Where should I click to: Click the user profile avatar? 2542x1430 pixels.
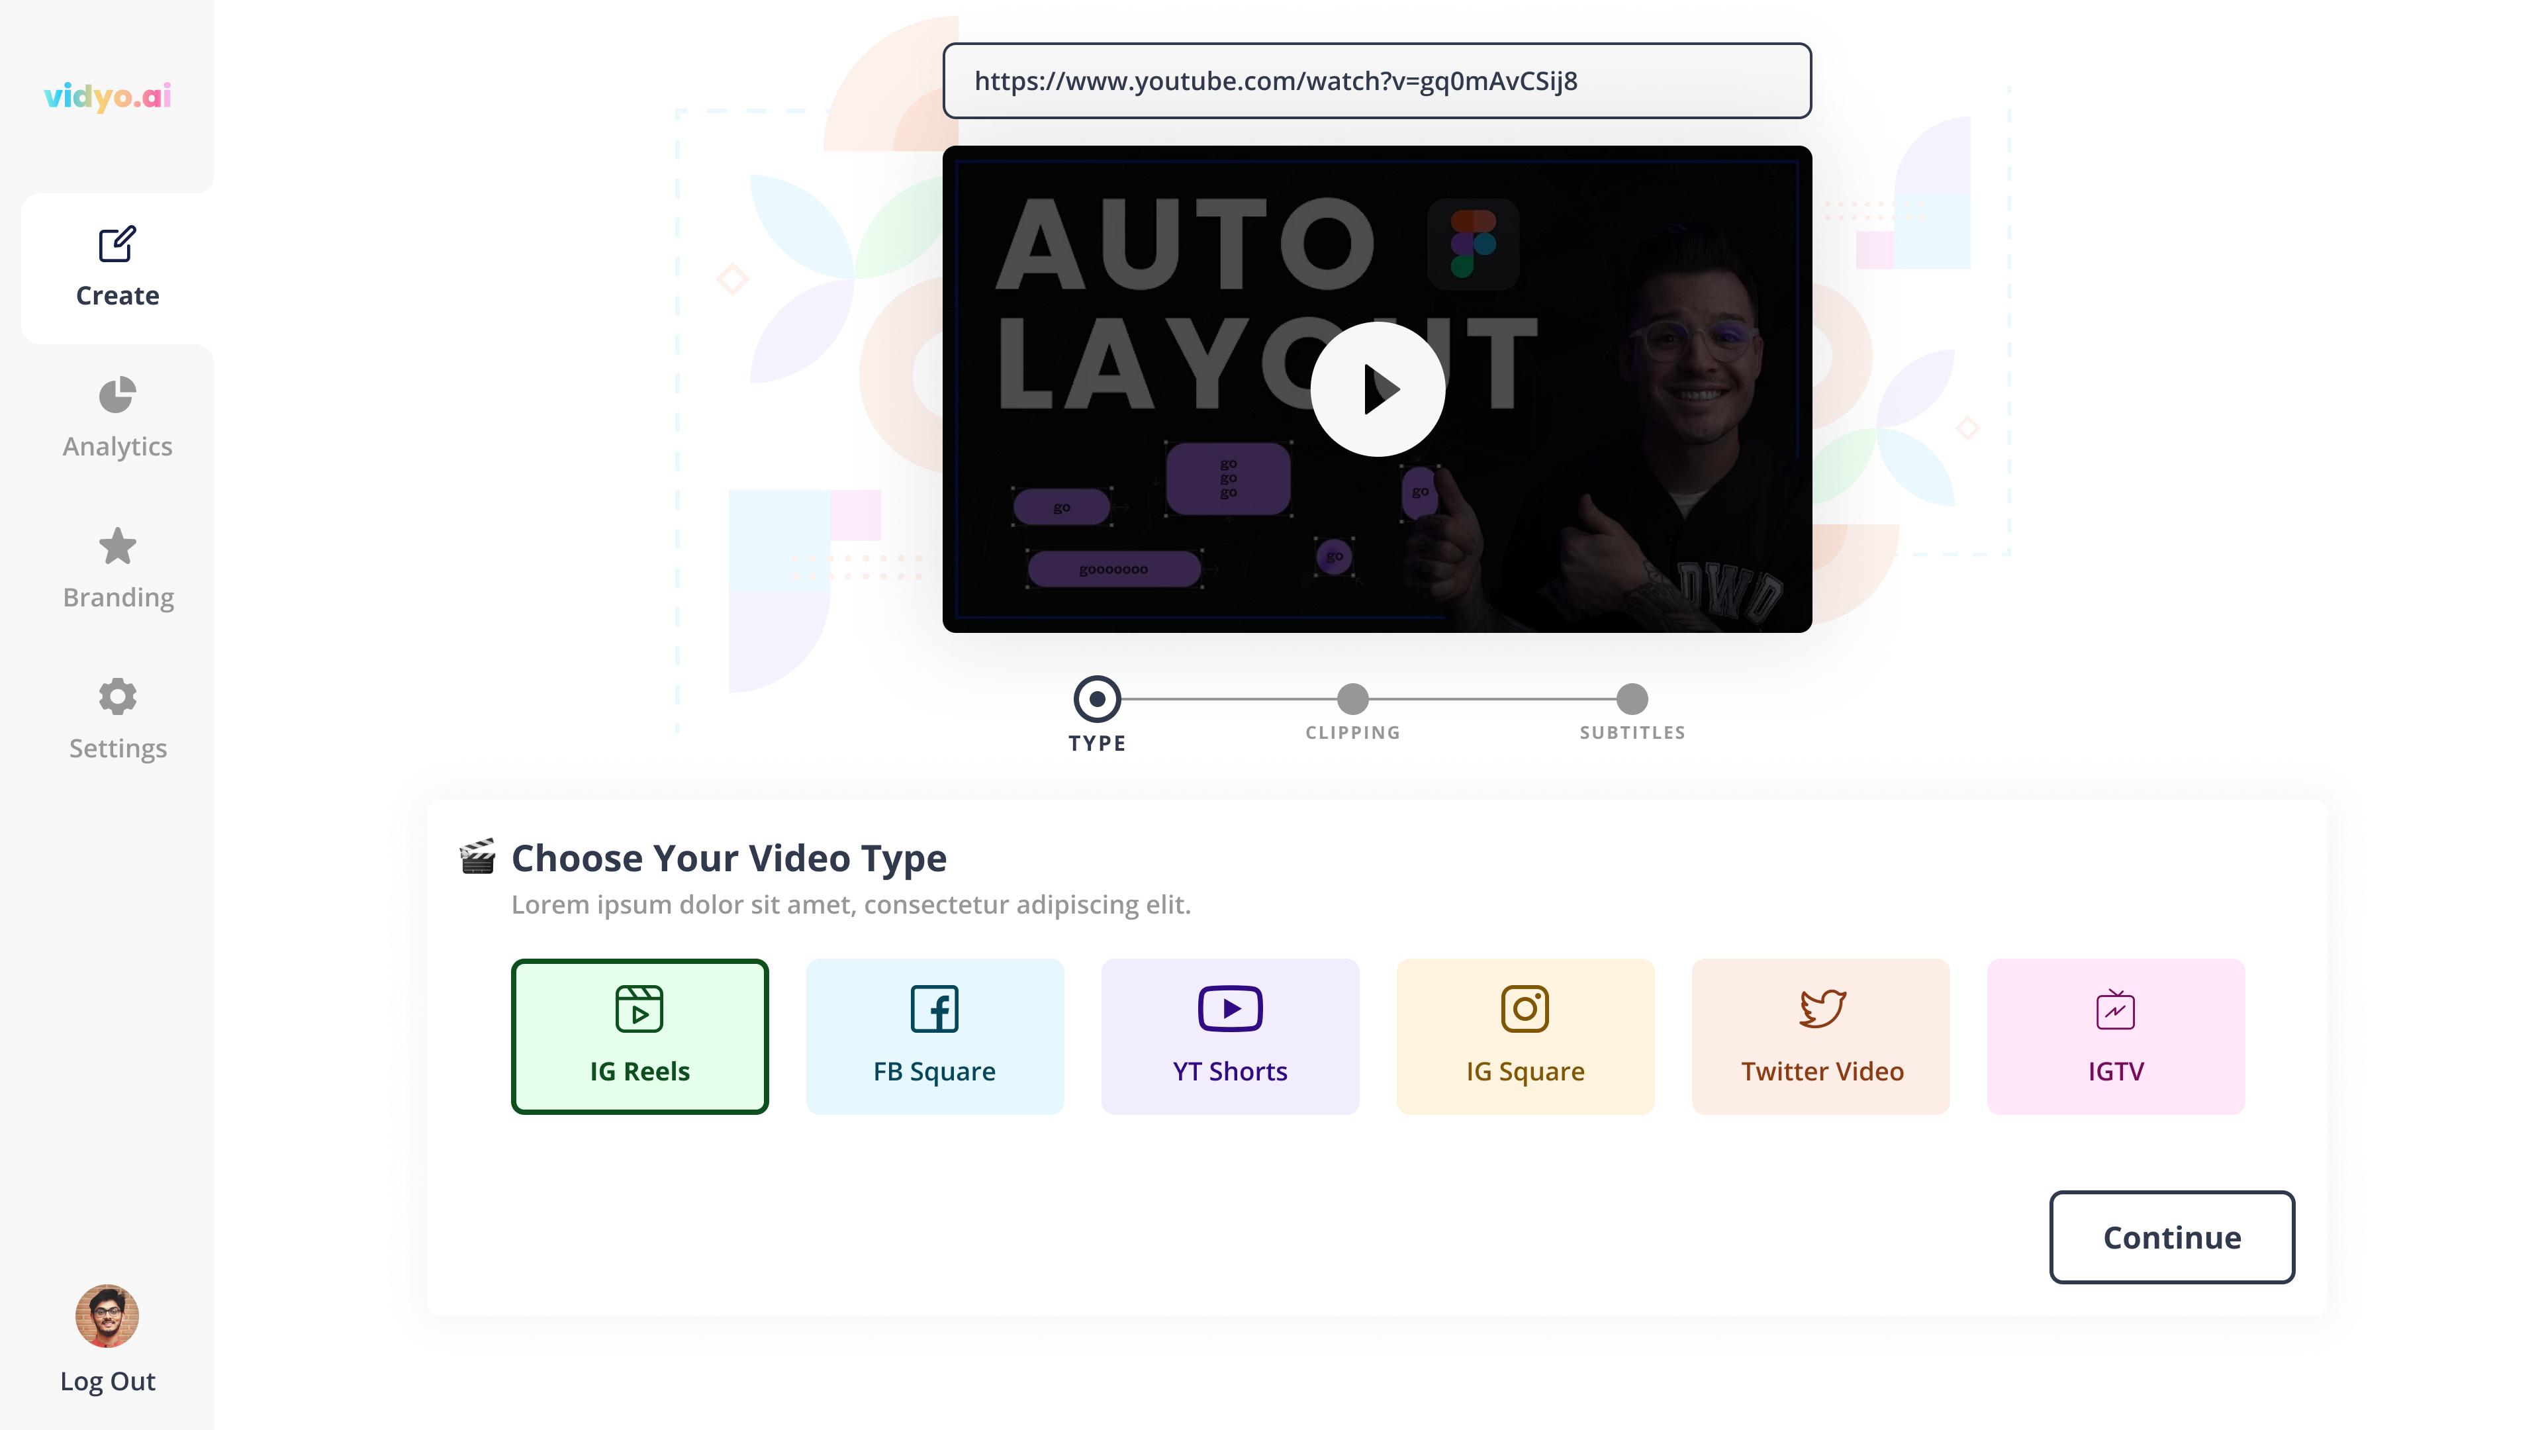(x=107, y=1315)
